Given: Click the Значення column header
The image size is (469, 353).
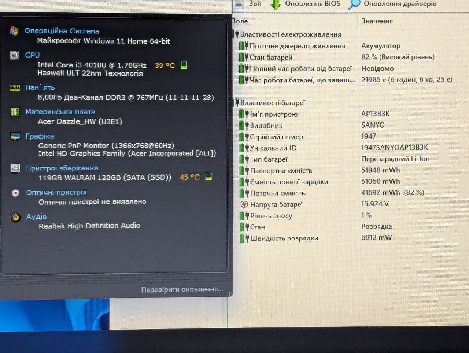Looking at the screenshot, I should click(377, 21).
